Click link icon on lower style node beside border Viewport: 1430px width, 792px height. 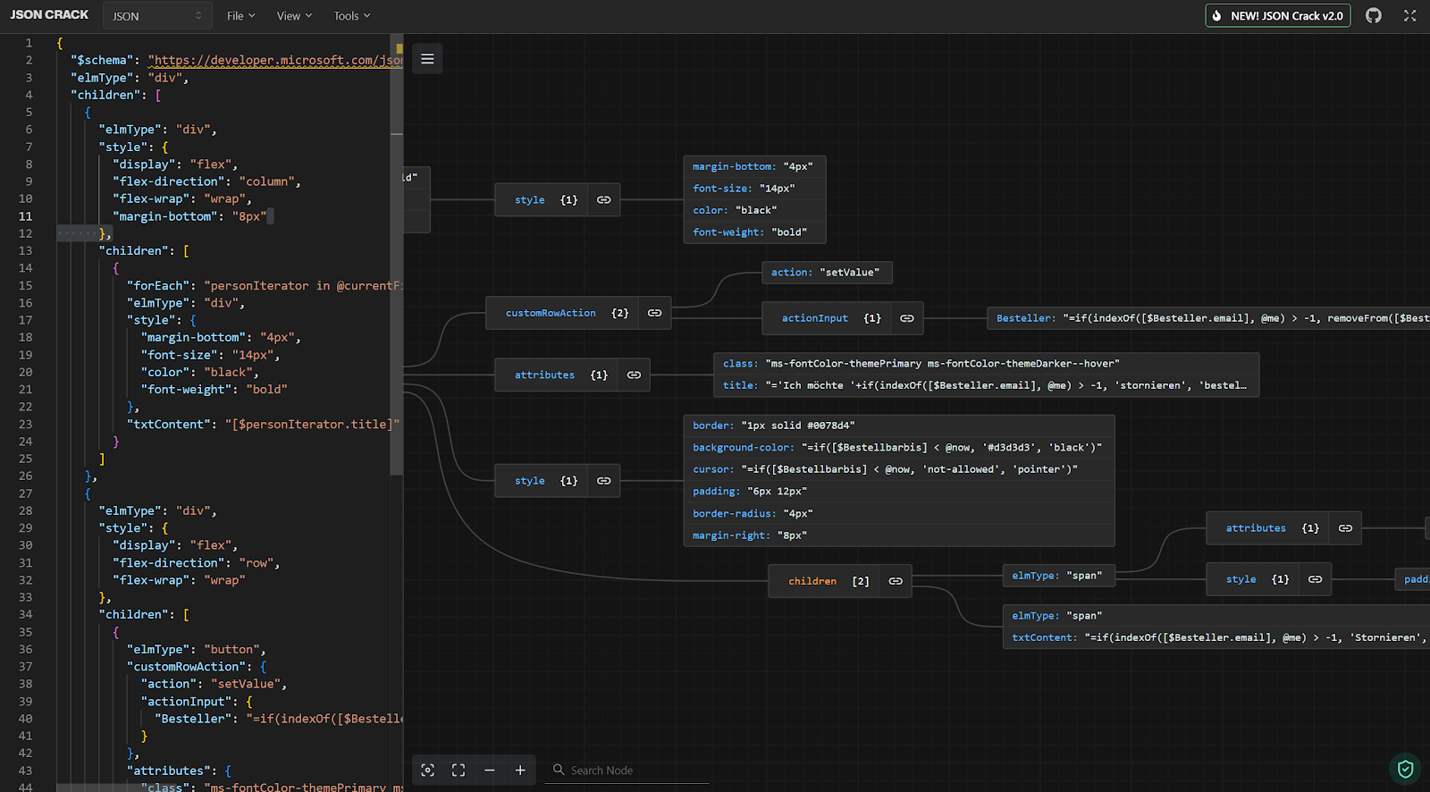[x=604, y=481]
